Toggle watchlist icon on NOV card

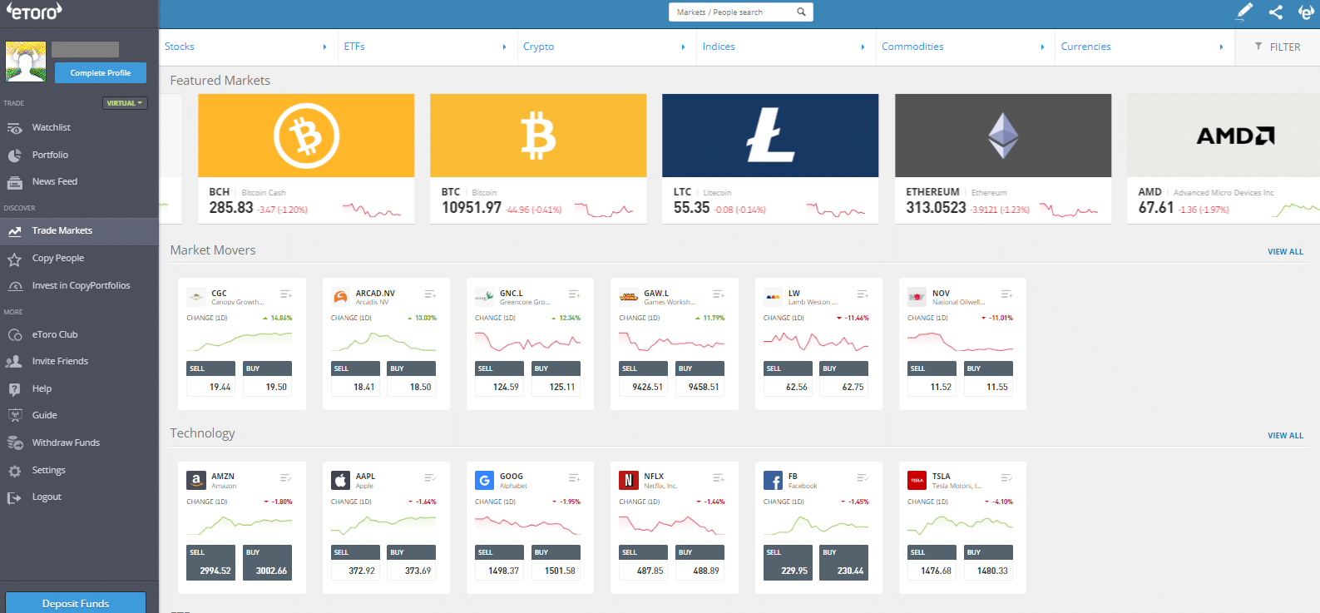pos(1006,294)
